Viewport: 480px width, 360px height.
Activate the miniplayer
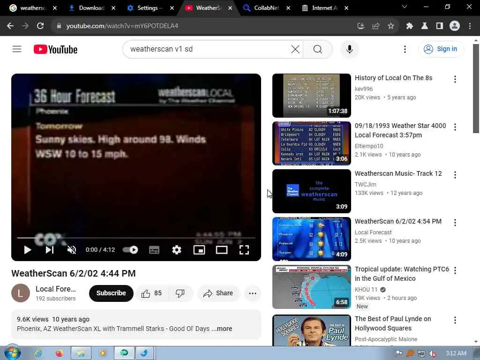[199, 250]
